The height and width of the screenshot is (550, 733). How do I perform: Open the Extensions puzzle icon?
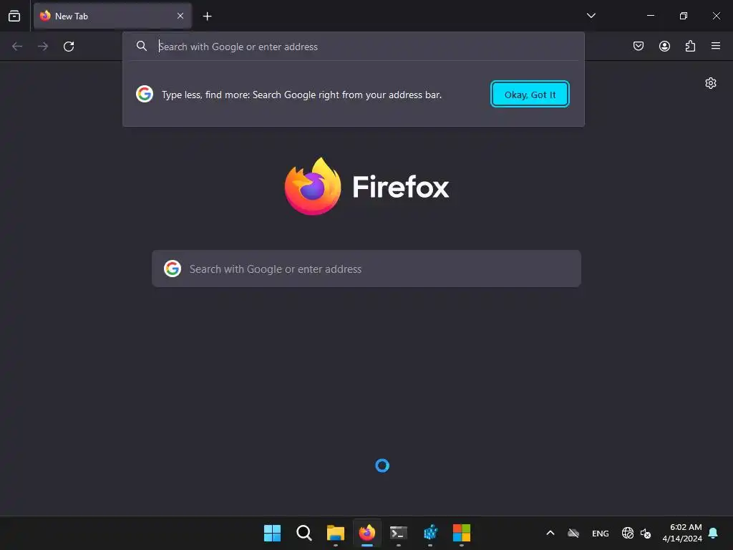pyautogui.click(x=690, y=46)
